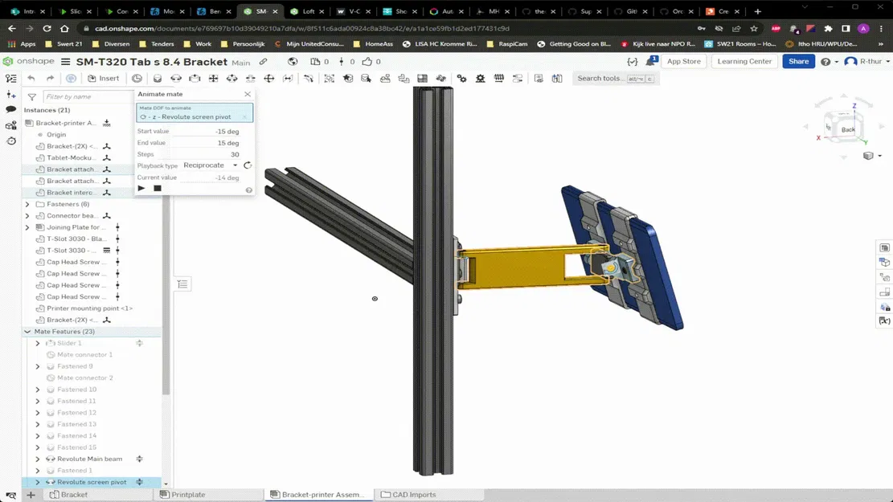
Task: Open the comments panel icon
Action: click(10, 110)
